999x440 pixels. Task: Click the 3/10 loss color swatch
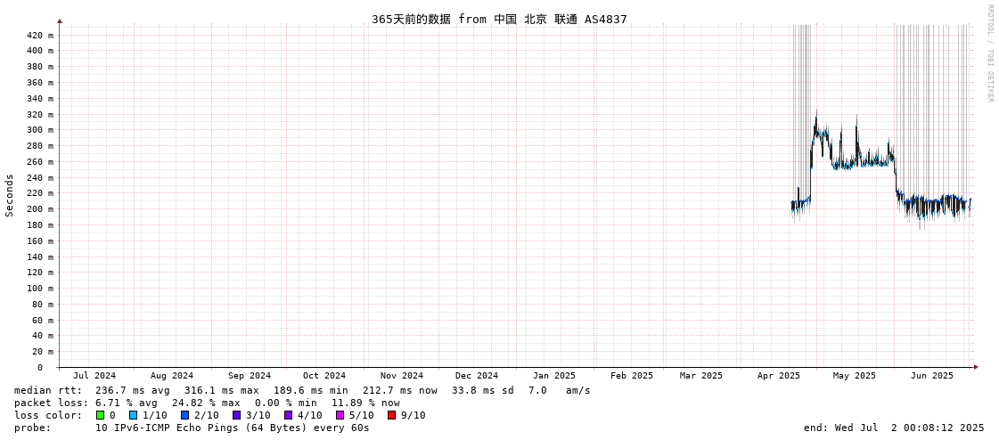pyautogui.click(x=236, y=415)
